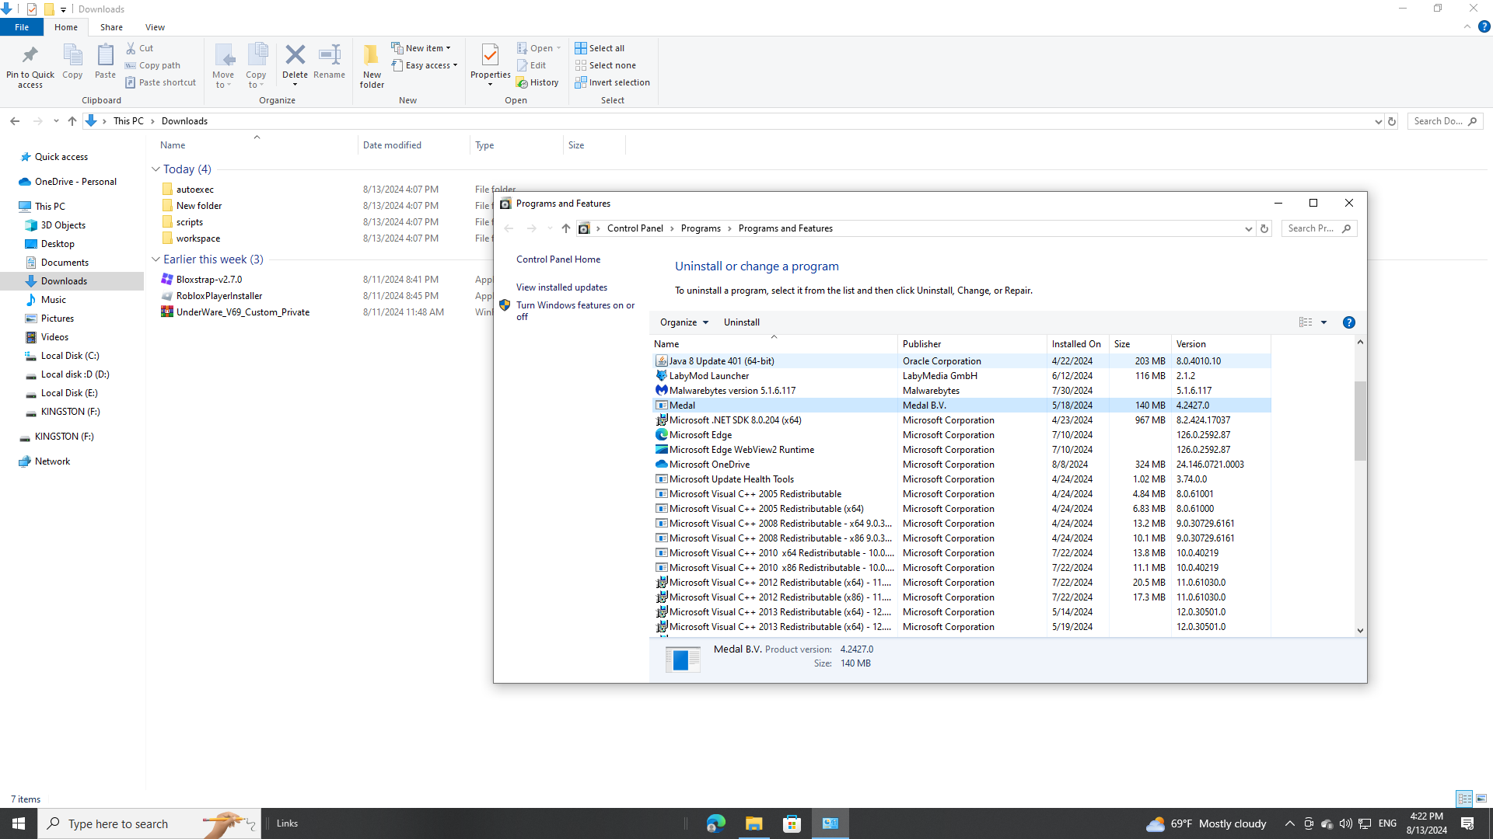Collapse the Today group
This screenshot has width=1493, height=839.
(156, 169)
